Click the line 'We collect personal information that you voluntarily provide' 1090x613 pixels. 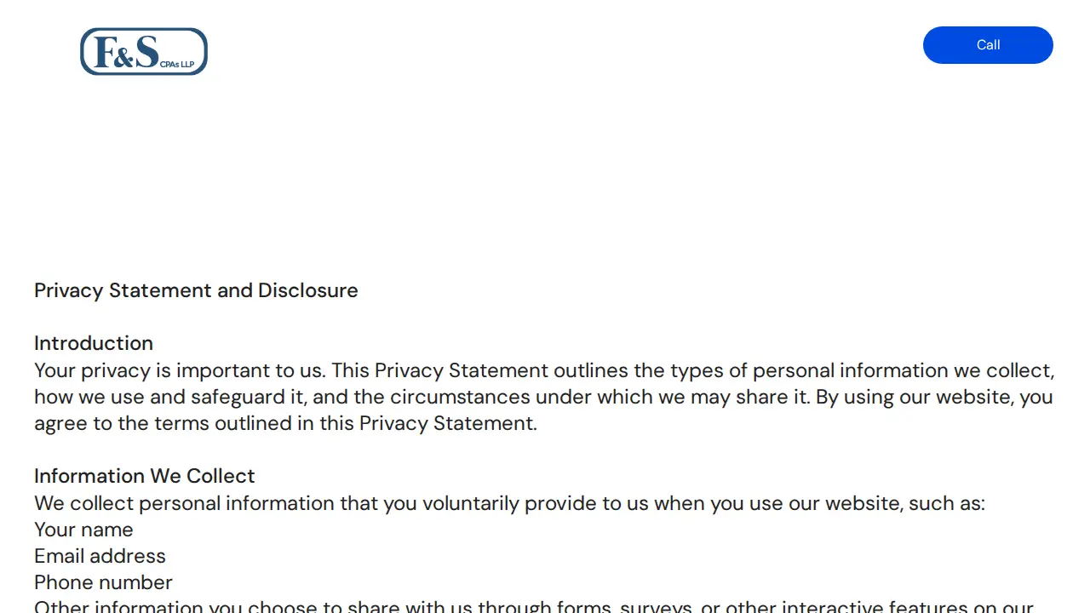509,503
